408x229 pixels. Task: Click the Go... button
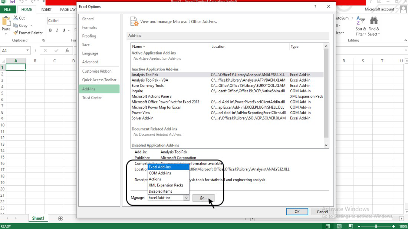point(204,198)
